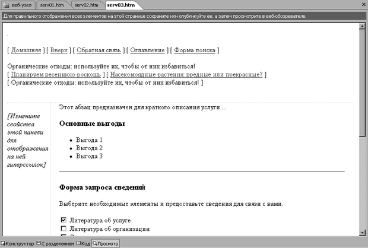This screenshot has height=248, width=368.
Task: Open the Обратная связь link
Action: (x=96, y=50)
